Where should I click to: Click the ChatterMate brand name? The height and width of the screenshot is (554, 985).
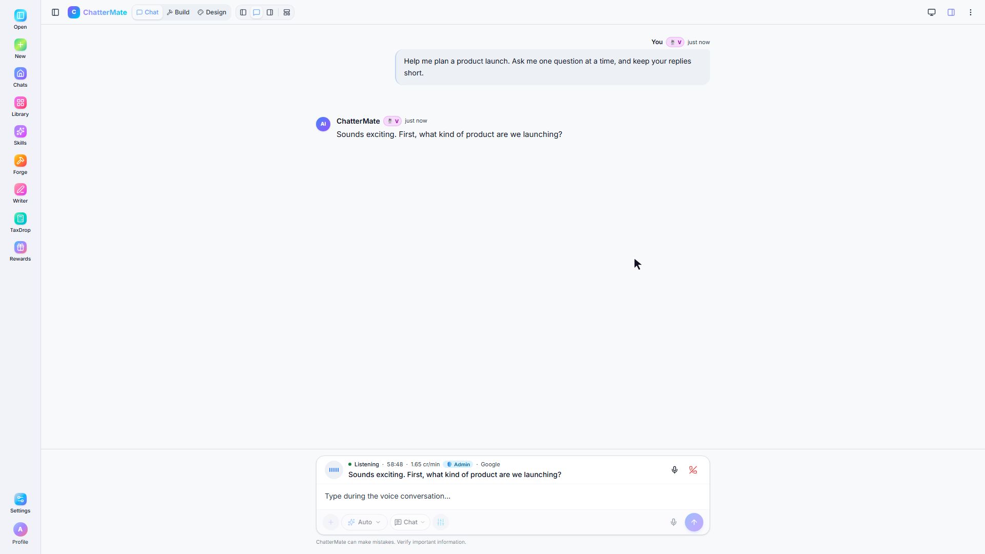pos(105,12)
